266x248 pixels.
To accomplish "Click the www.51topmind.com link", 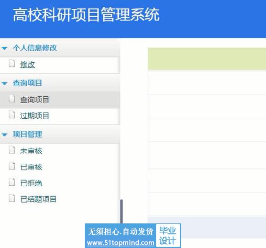I will pos(120,243).
